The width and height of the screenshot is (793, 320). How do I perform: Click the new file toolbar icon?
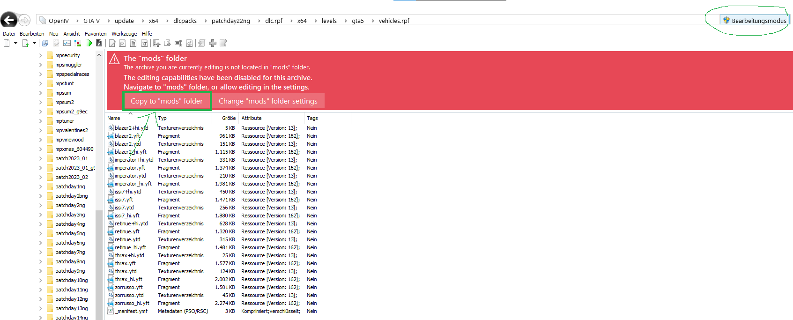click(7, 43)
